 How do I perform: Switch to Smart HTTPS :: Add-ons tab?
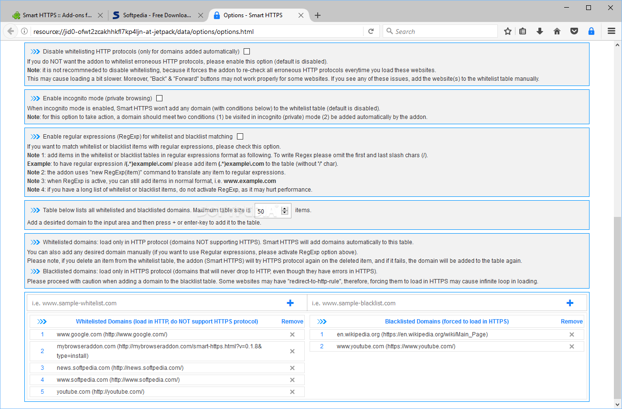click(57, 15)
